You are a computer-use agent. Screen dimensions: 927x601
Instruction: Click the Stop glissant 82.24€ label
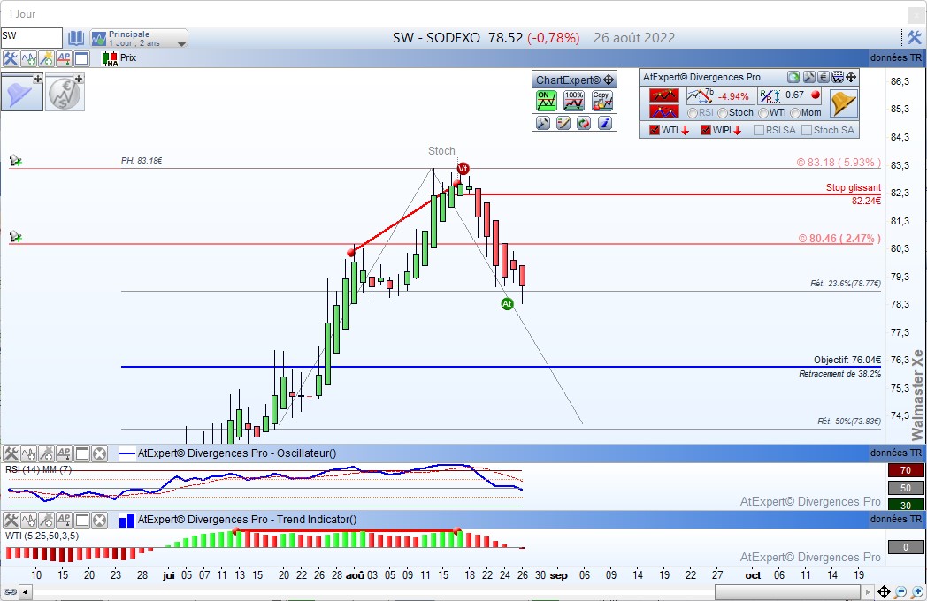click(853, 194)
